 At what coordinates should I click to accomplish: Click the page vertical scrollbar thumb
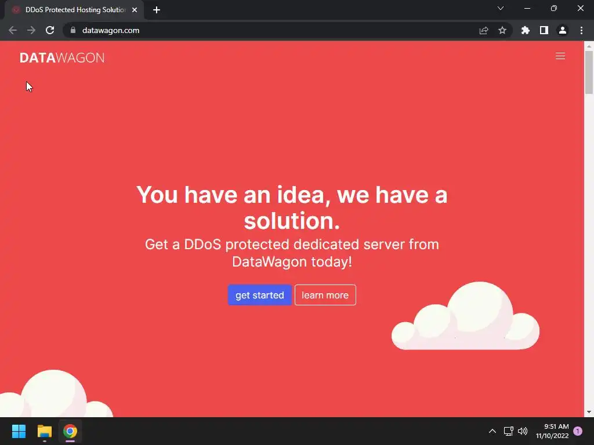(x=589, y=72)
